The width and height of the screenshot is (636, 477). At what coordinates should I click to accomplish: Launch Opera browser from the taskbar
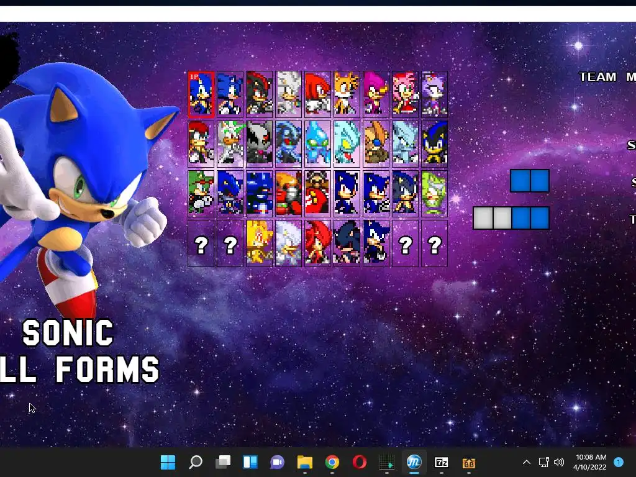[x=360, y=462]
